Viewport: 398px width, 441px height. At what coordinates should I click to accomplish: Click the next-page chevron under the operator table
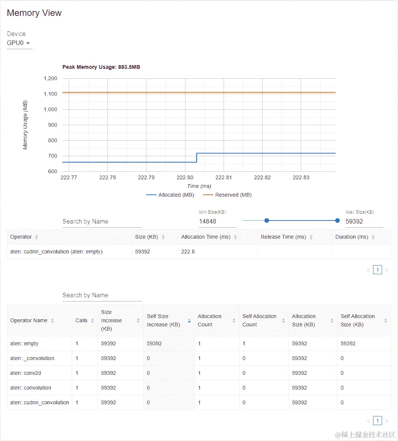pyautogui.click(x=387, y=270)
